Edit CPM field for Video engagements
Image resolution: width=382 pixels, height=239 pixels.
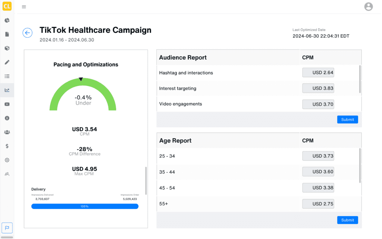click(x=318, y=104)
